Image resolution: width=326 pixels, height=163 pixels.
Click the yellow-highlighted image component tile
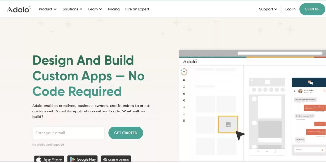[x=228, y=124]
